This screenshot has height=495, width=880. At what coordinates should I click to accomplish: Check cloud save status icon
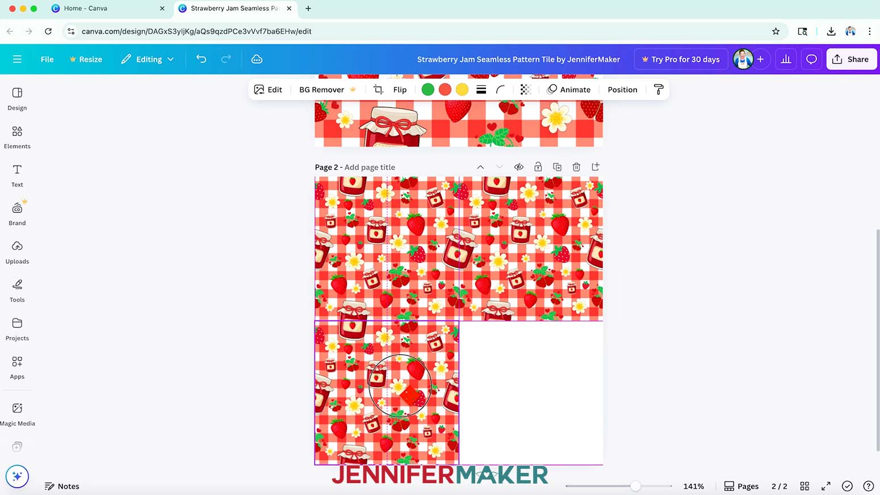tap(257, 59)
